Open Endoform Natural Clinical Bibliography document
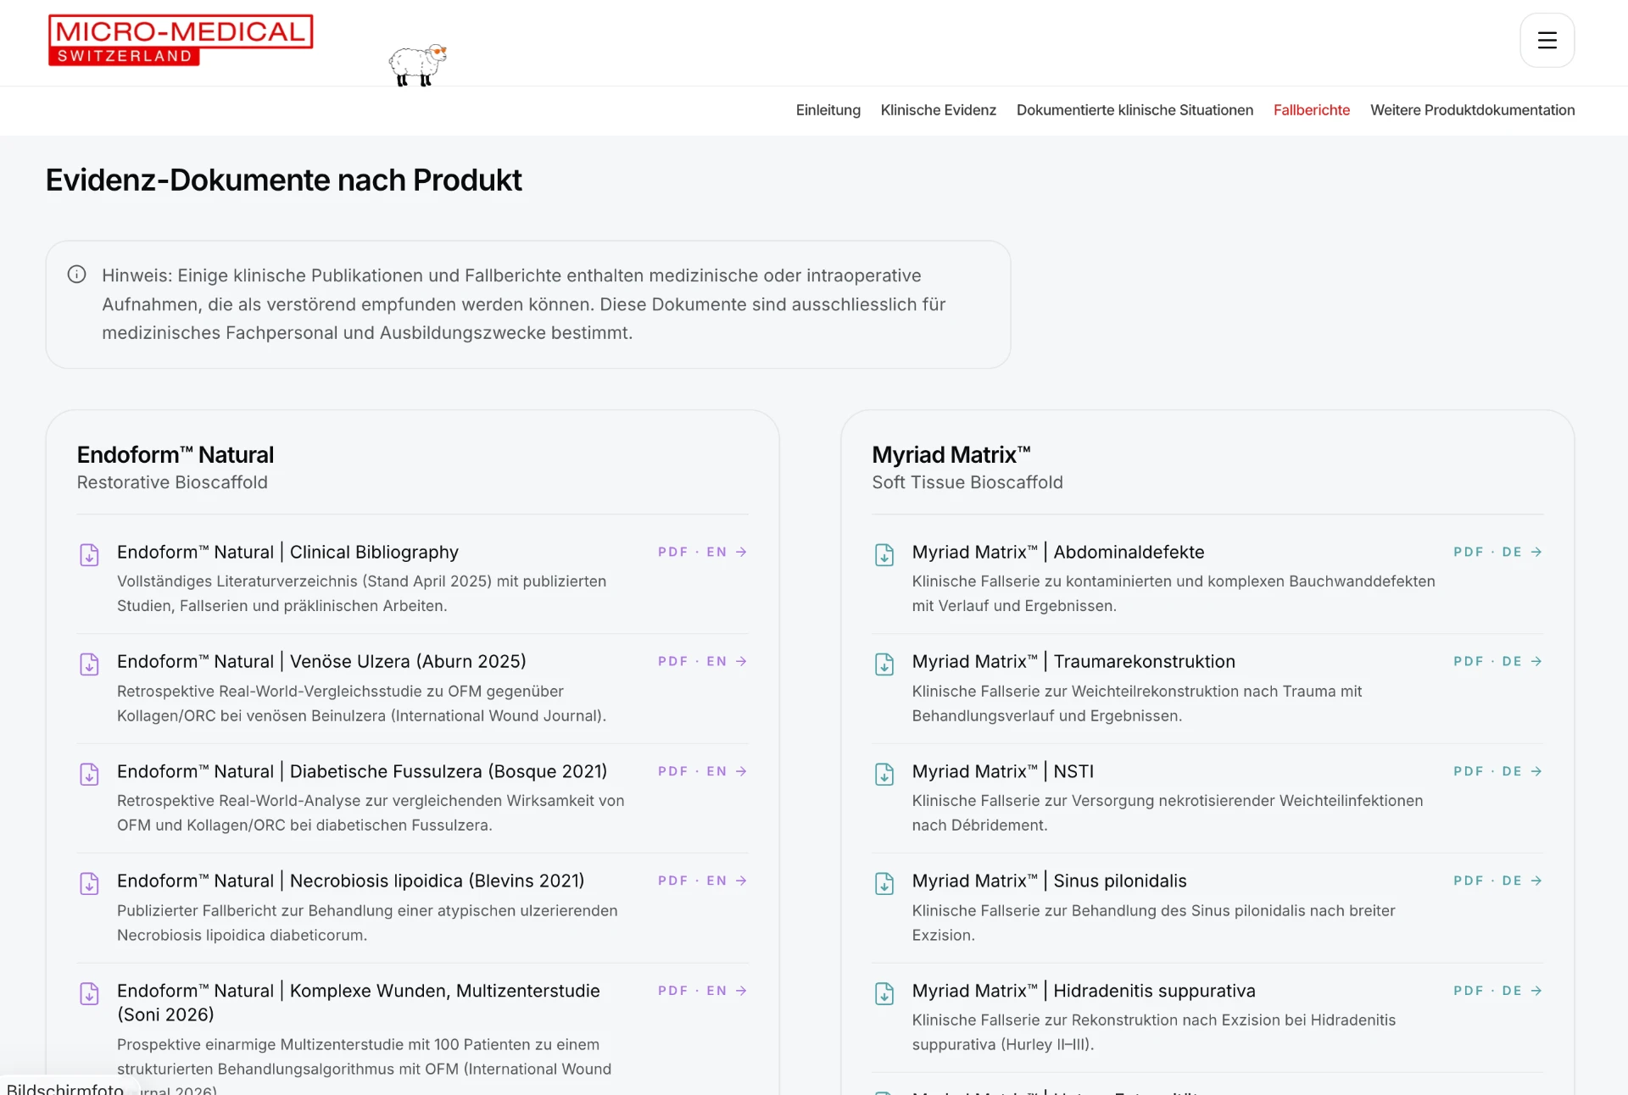The image size is (1628, 1095). tap(287, 552)
